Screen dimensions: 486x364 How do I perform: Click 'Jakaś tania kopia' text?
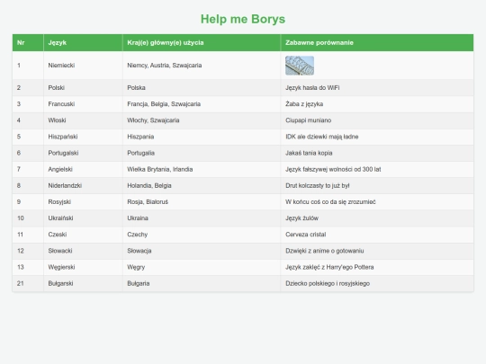tap(309, 153)
